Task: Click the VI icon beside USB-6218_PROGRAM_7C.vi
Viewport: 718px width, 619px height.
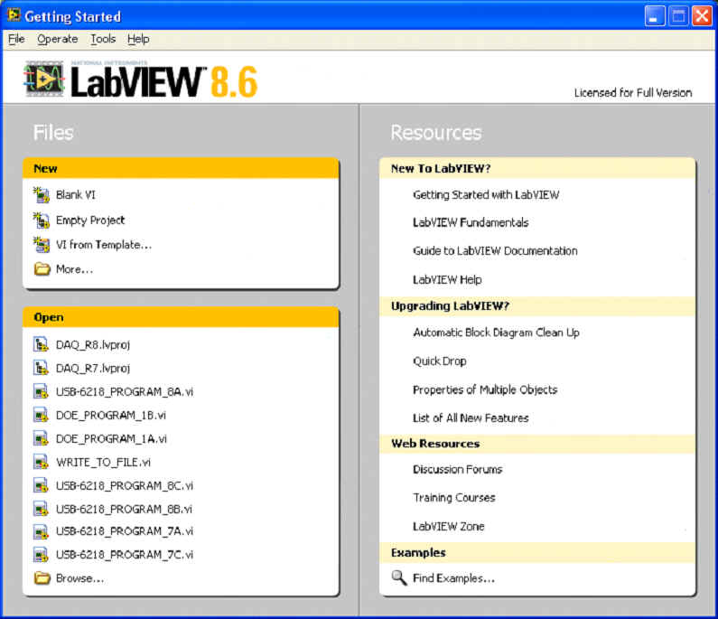Action: click(x=41, y=555)
